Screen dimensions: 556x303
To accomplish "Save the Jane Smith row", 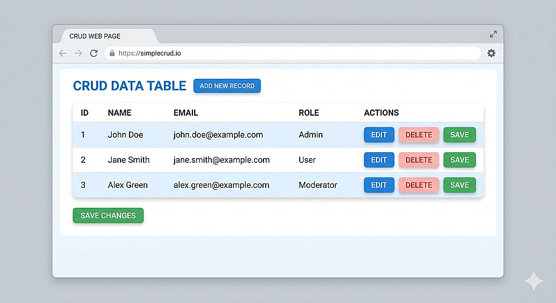I will (459, 160).
